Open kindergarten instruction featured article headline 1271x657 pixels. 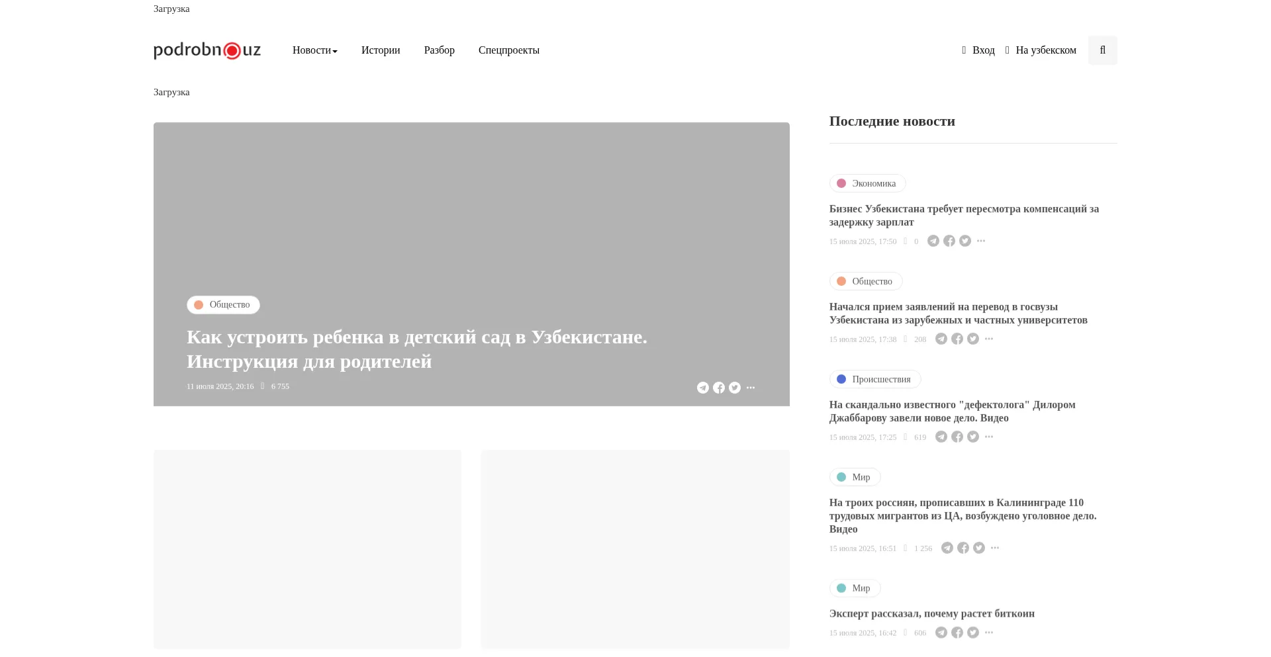coord(417,349)
